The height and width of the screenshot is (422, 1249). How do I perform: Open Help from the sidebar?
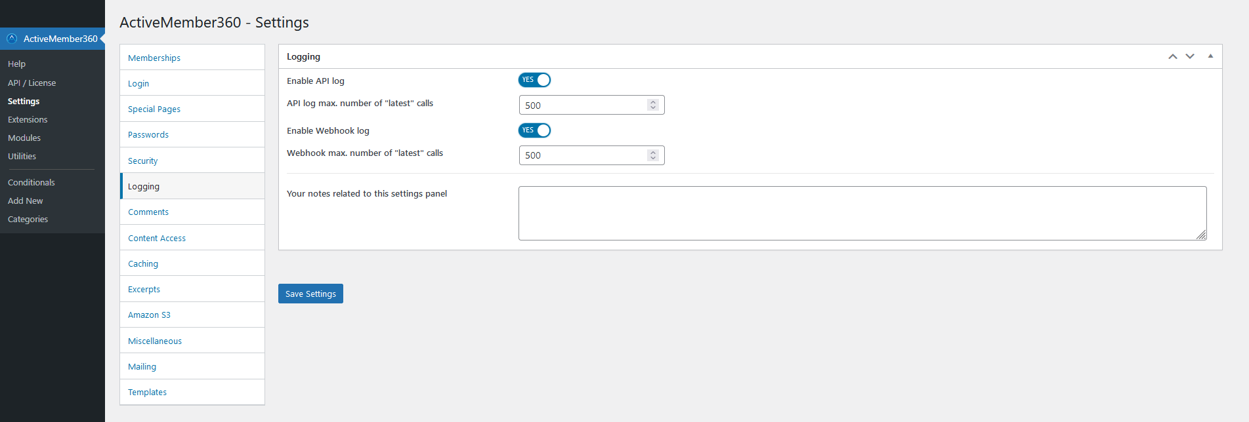tap(16, 64)
